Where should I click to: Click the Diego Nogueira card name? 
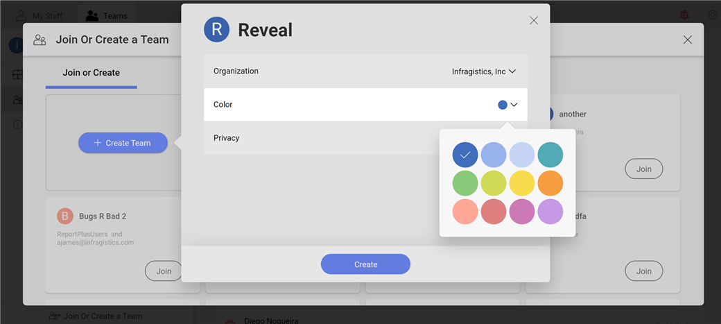[x=271, y=321]
